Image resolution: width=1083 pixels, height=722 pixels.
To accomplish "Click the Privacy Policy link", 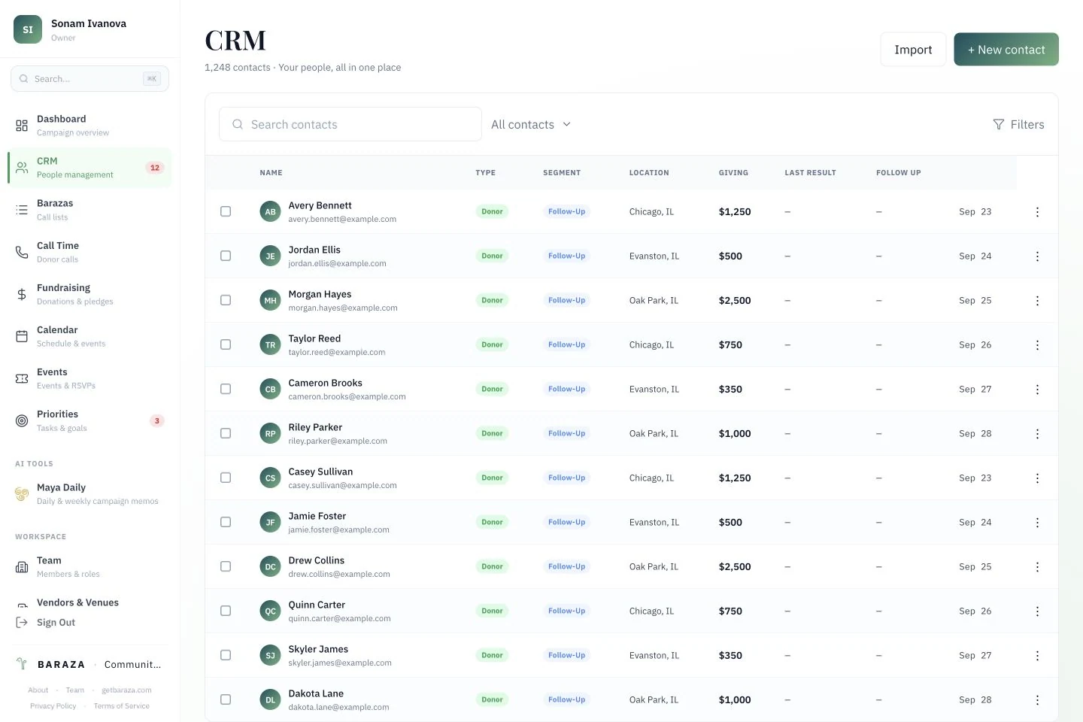I will click(x=53, y=706).
